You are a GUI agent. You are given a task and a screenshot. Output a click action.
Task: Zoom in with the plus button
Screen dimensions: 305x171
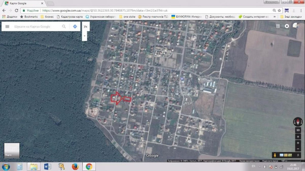[x=298, y=143]
